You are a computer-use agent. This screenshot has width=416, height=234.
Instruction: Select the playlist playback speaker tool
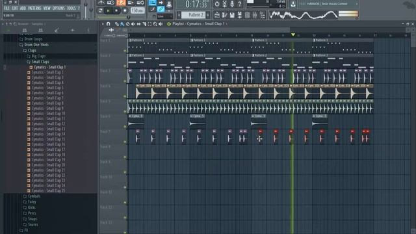click(x=161, y=24)
